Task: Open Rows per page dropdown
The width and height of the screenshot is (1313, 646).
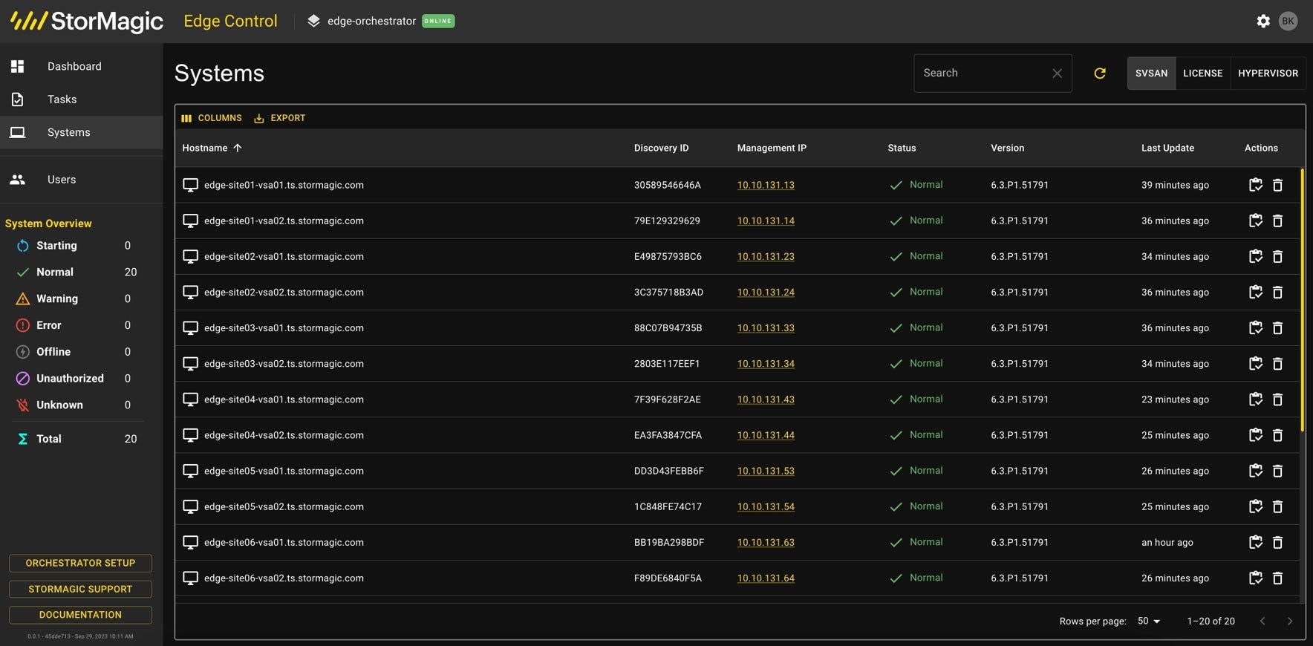Action: (x=1148, y=621)
